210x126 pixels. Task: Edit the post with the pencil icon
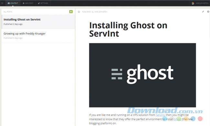(203, 12)
